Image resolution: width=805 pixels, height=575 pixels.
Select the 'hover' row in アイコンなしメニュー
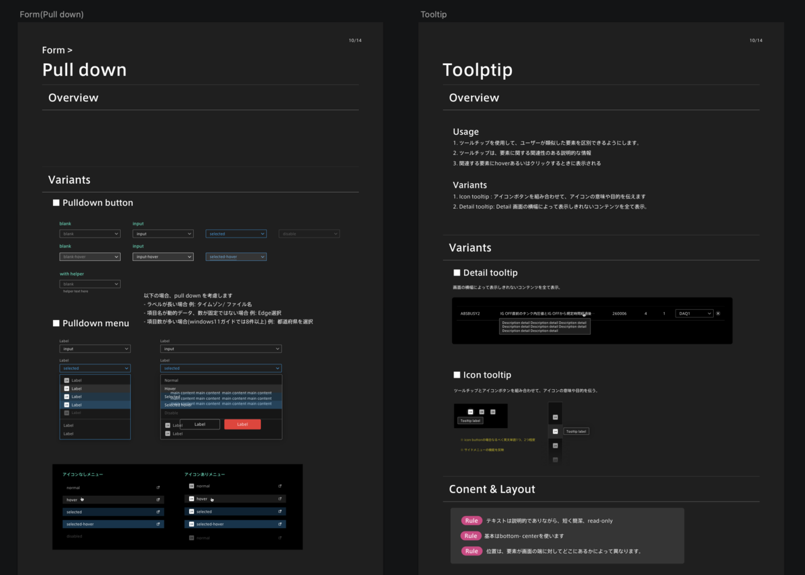[x=113, y=500]
